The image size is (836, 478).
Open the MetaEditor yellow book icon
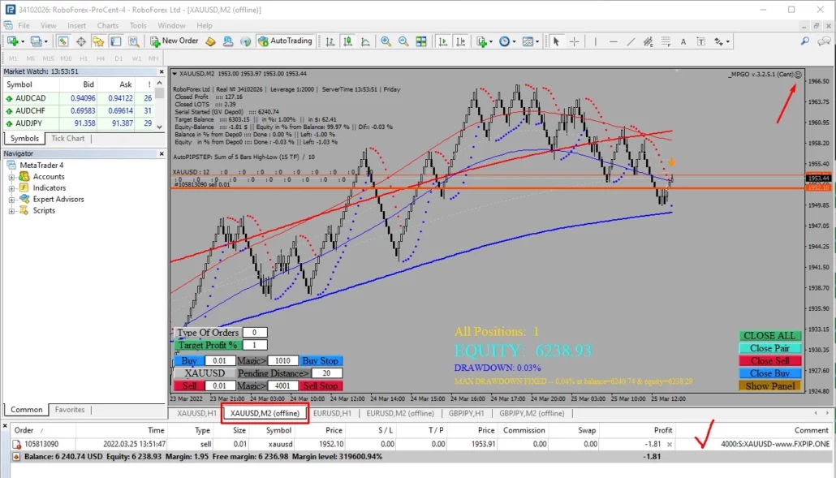(x=210, y=41)
